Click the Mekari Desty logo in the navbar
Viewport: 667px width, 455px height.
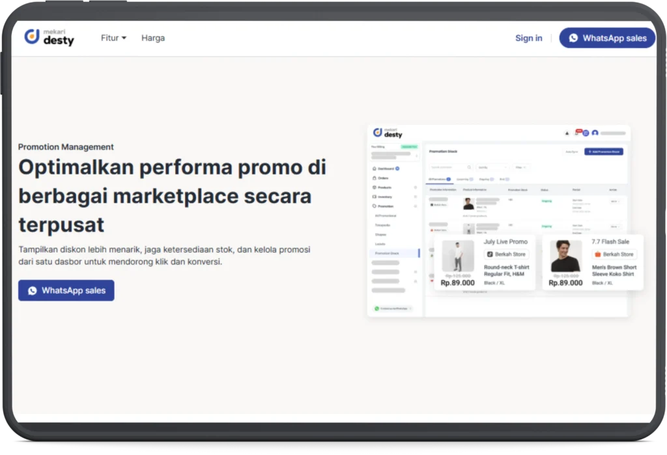[x=50, y=38]
